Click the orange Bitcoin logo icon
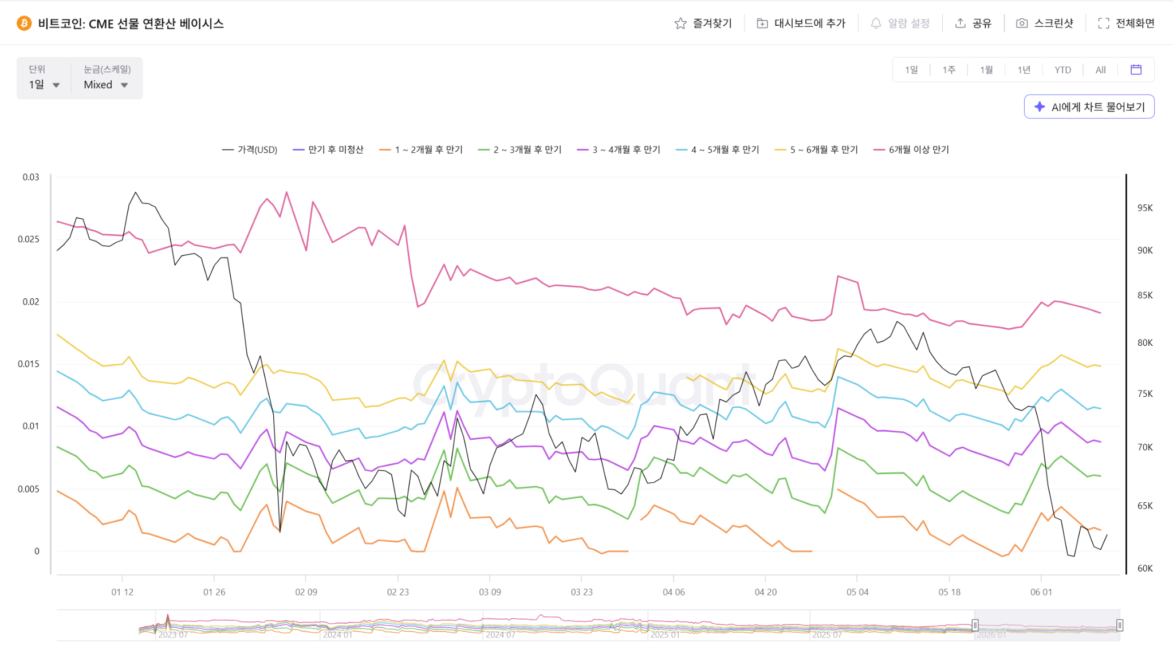Image resolution: width=1173 pixels, height=662 pixels. coord(24,23)
